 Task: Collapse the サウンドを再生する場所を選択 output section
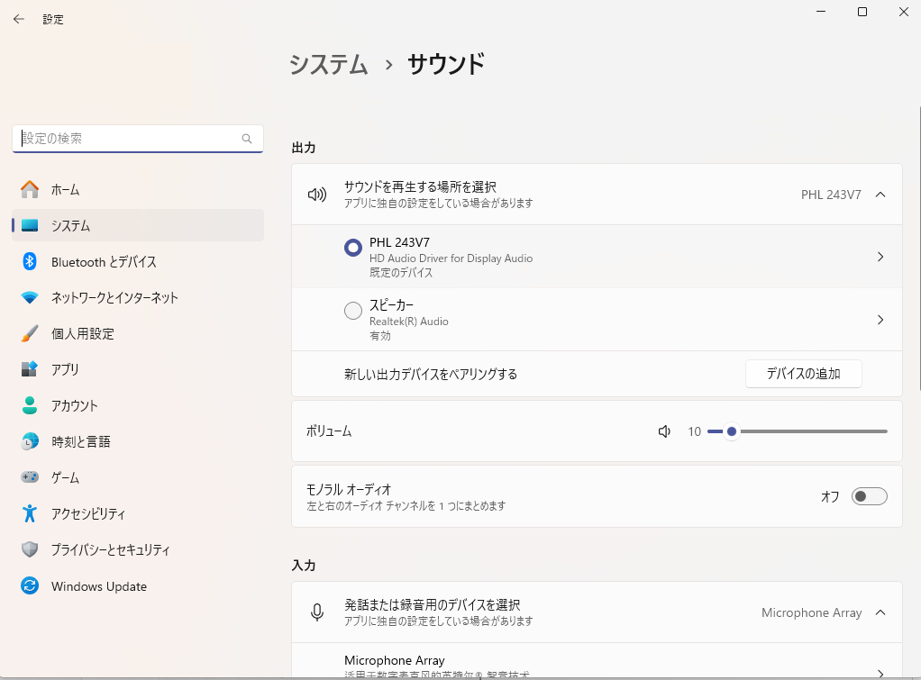pos(880,195)
